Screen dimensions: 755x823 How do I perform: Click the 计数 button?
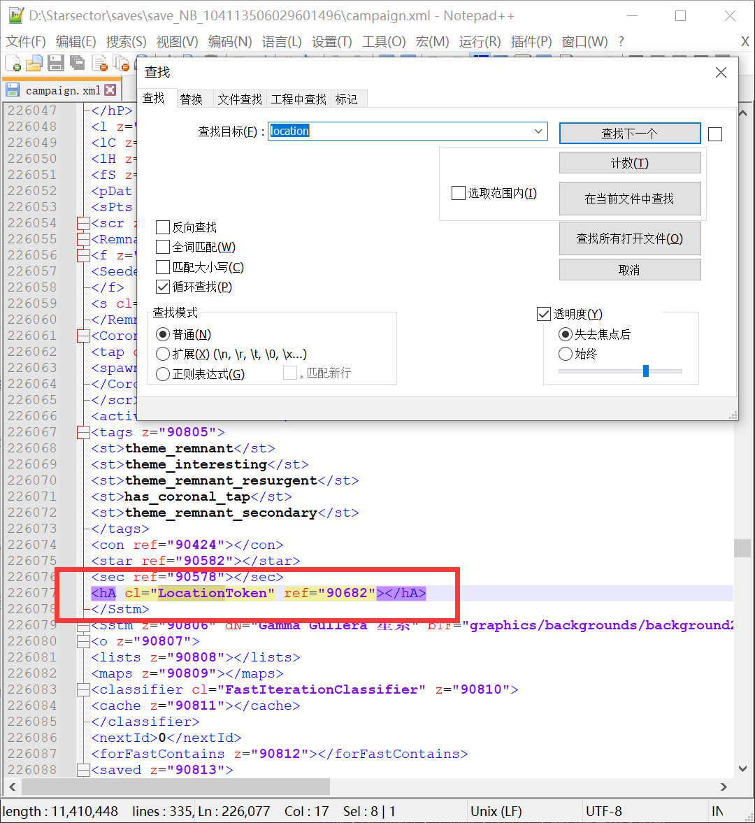(x=629, y=163)
